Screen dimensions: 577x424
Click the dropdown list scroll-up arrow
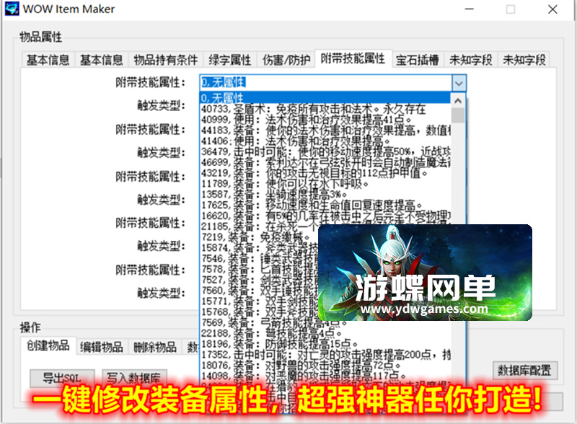[458, 100]
